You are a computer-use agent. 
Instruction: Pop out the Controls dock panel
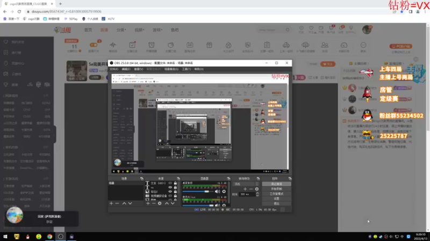(290, 178)
